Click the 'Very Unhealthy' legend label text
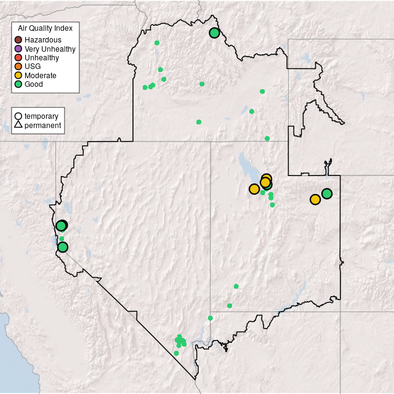This screenshot has width=394, height=394. click(50, 49)
